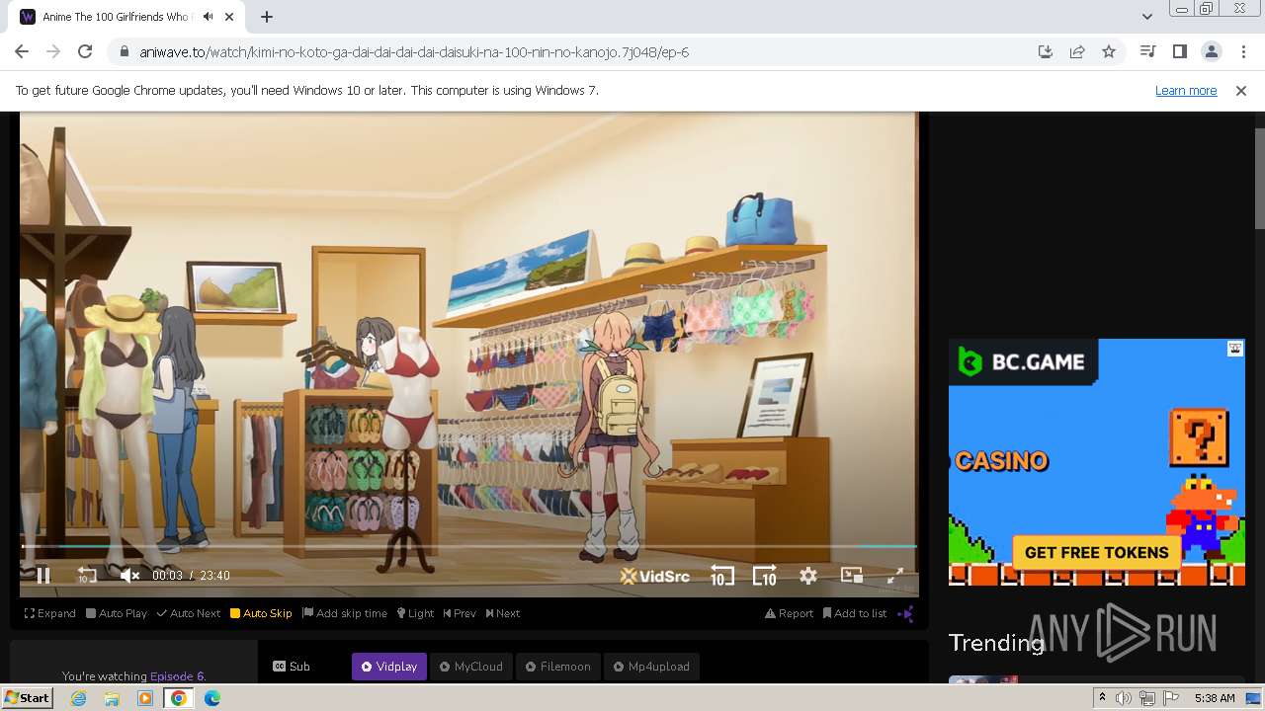
Task: Install app icon in address bar
Action: [x=1045, y=51]
